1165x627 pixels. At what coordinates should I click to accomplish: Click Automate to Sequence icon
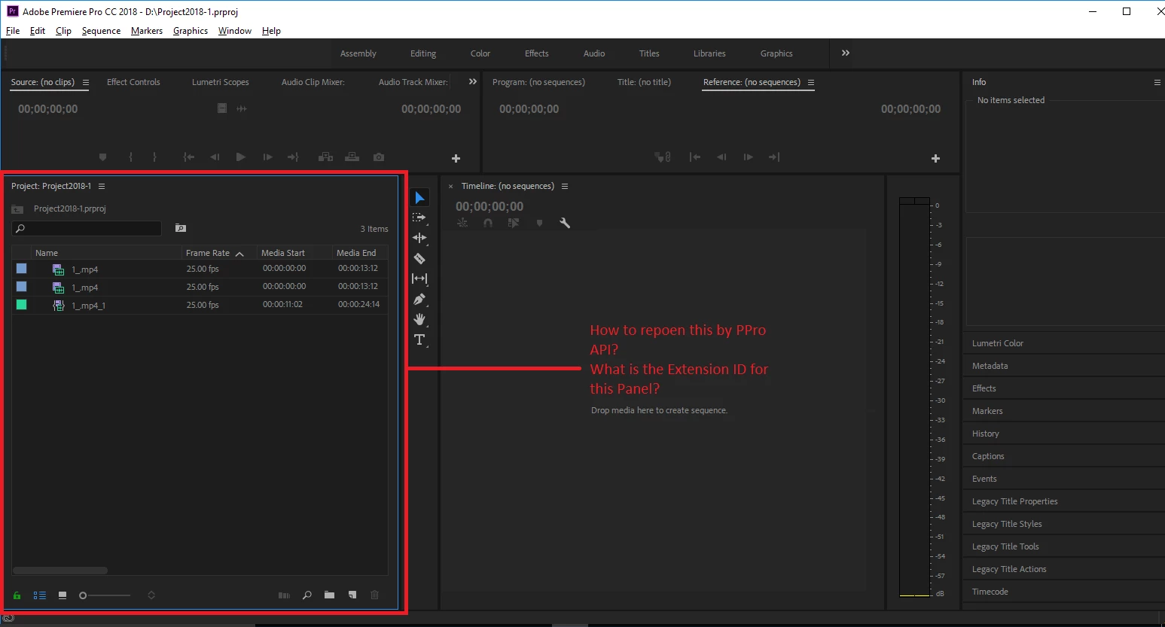click(x=284, y=595)
